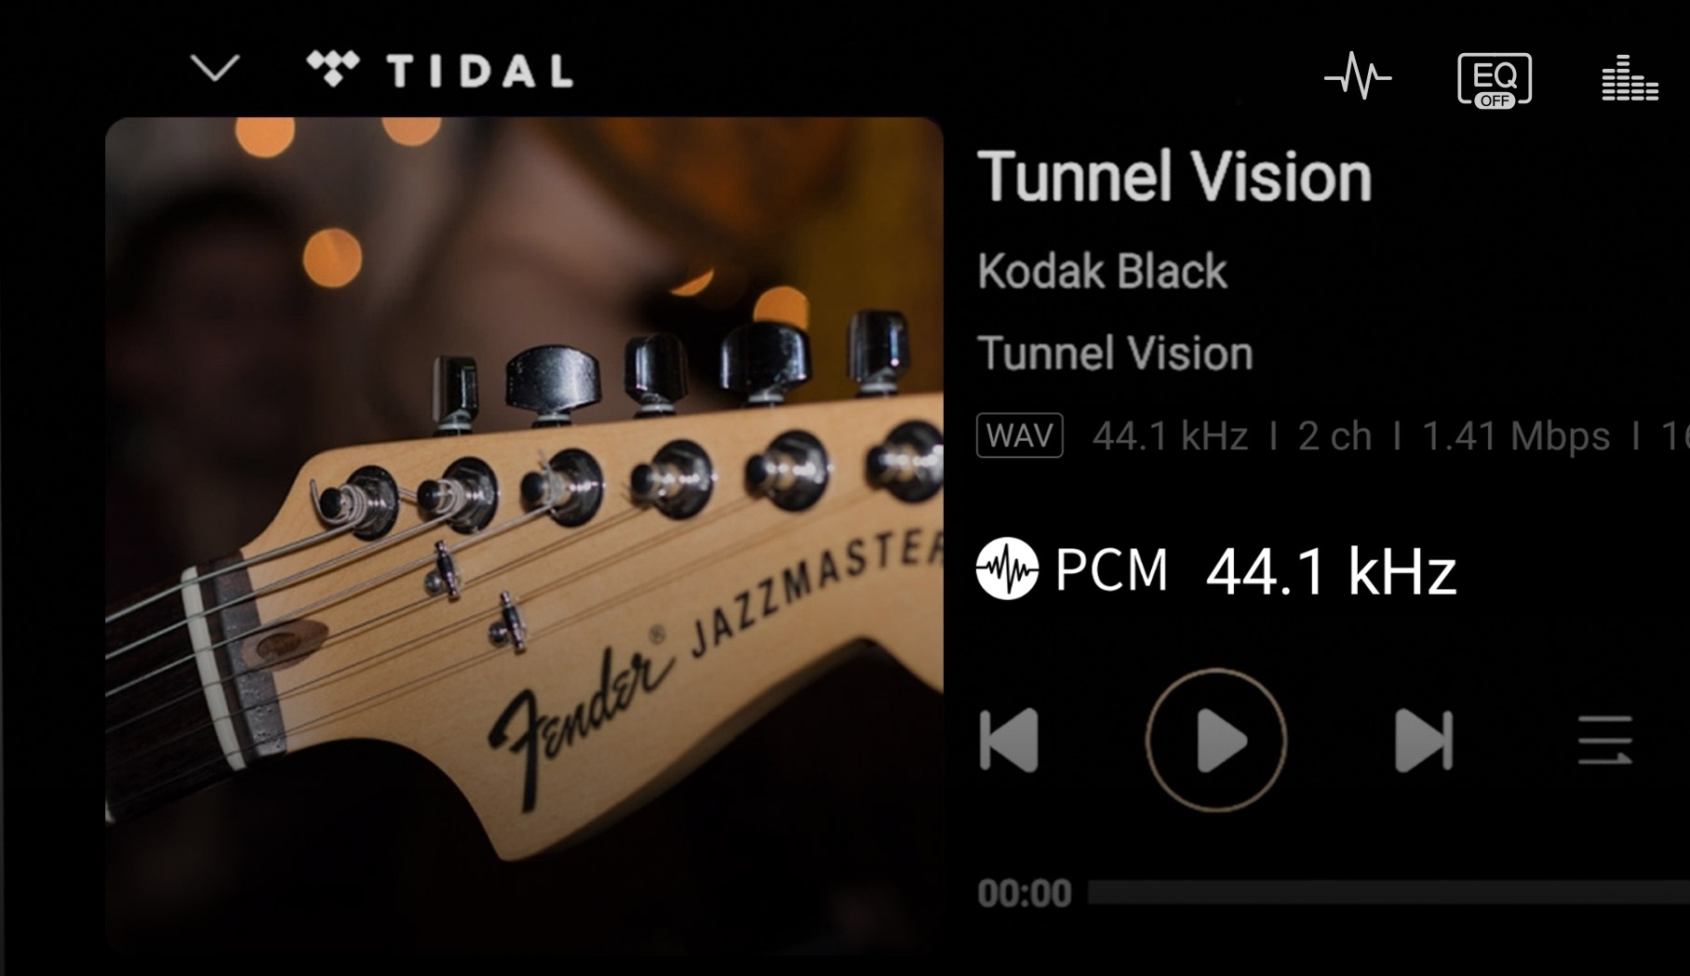Skip to the next track
This screenshot has width=1690, height=976.
(1424, 741)
